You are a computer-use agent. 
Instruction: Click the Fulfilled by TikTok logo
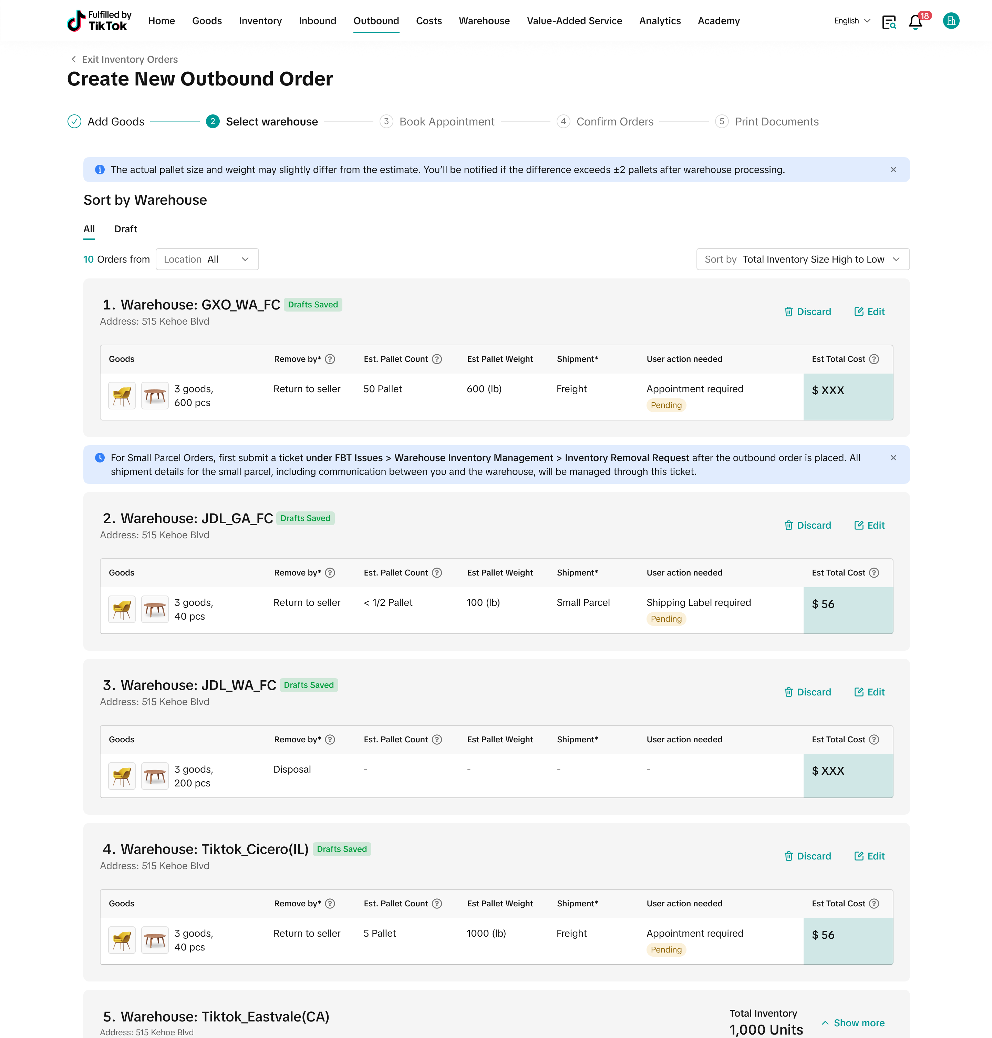point(100,21)
